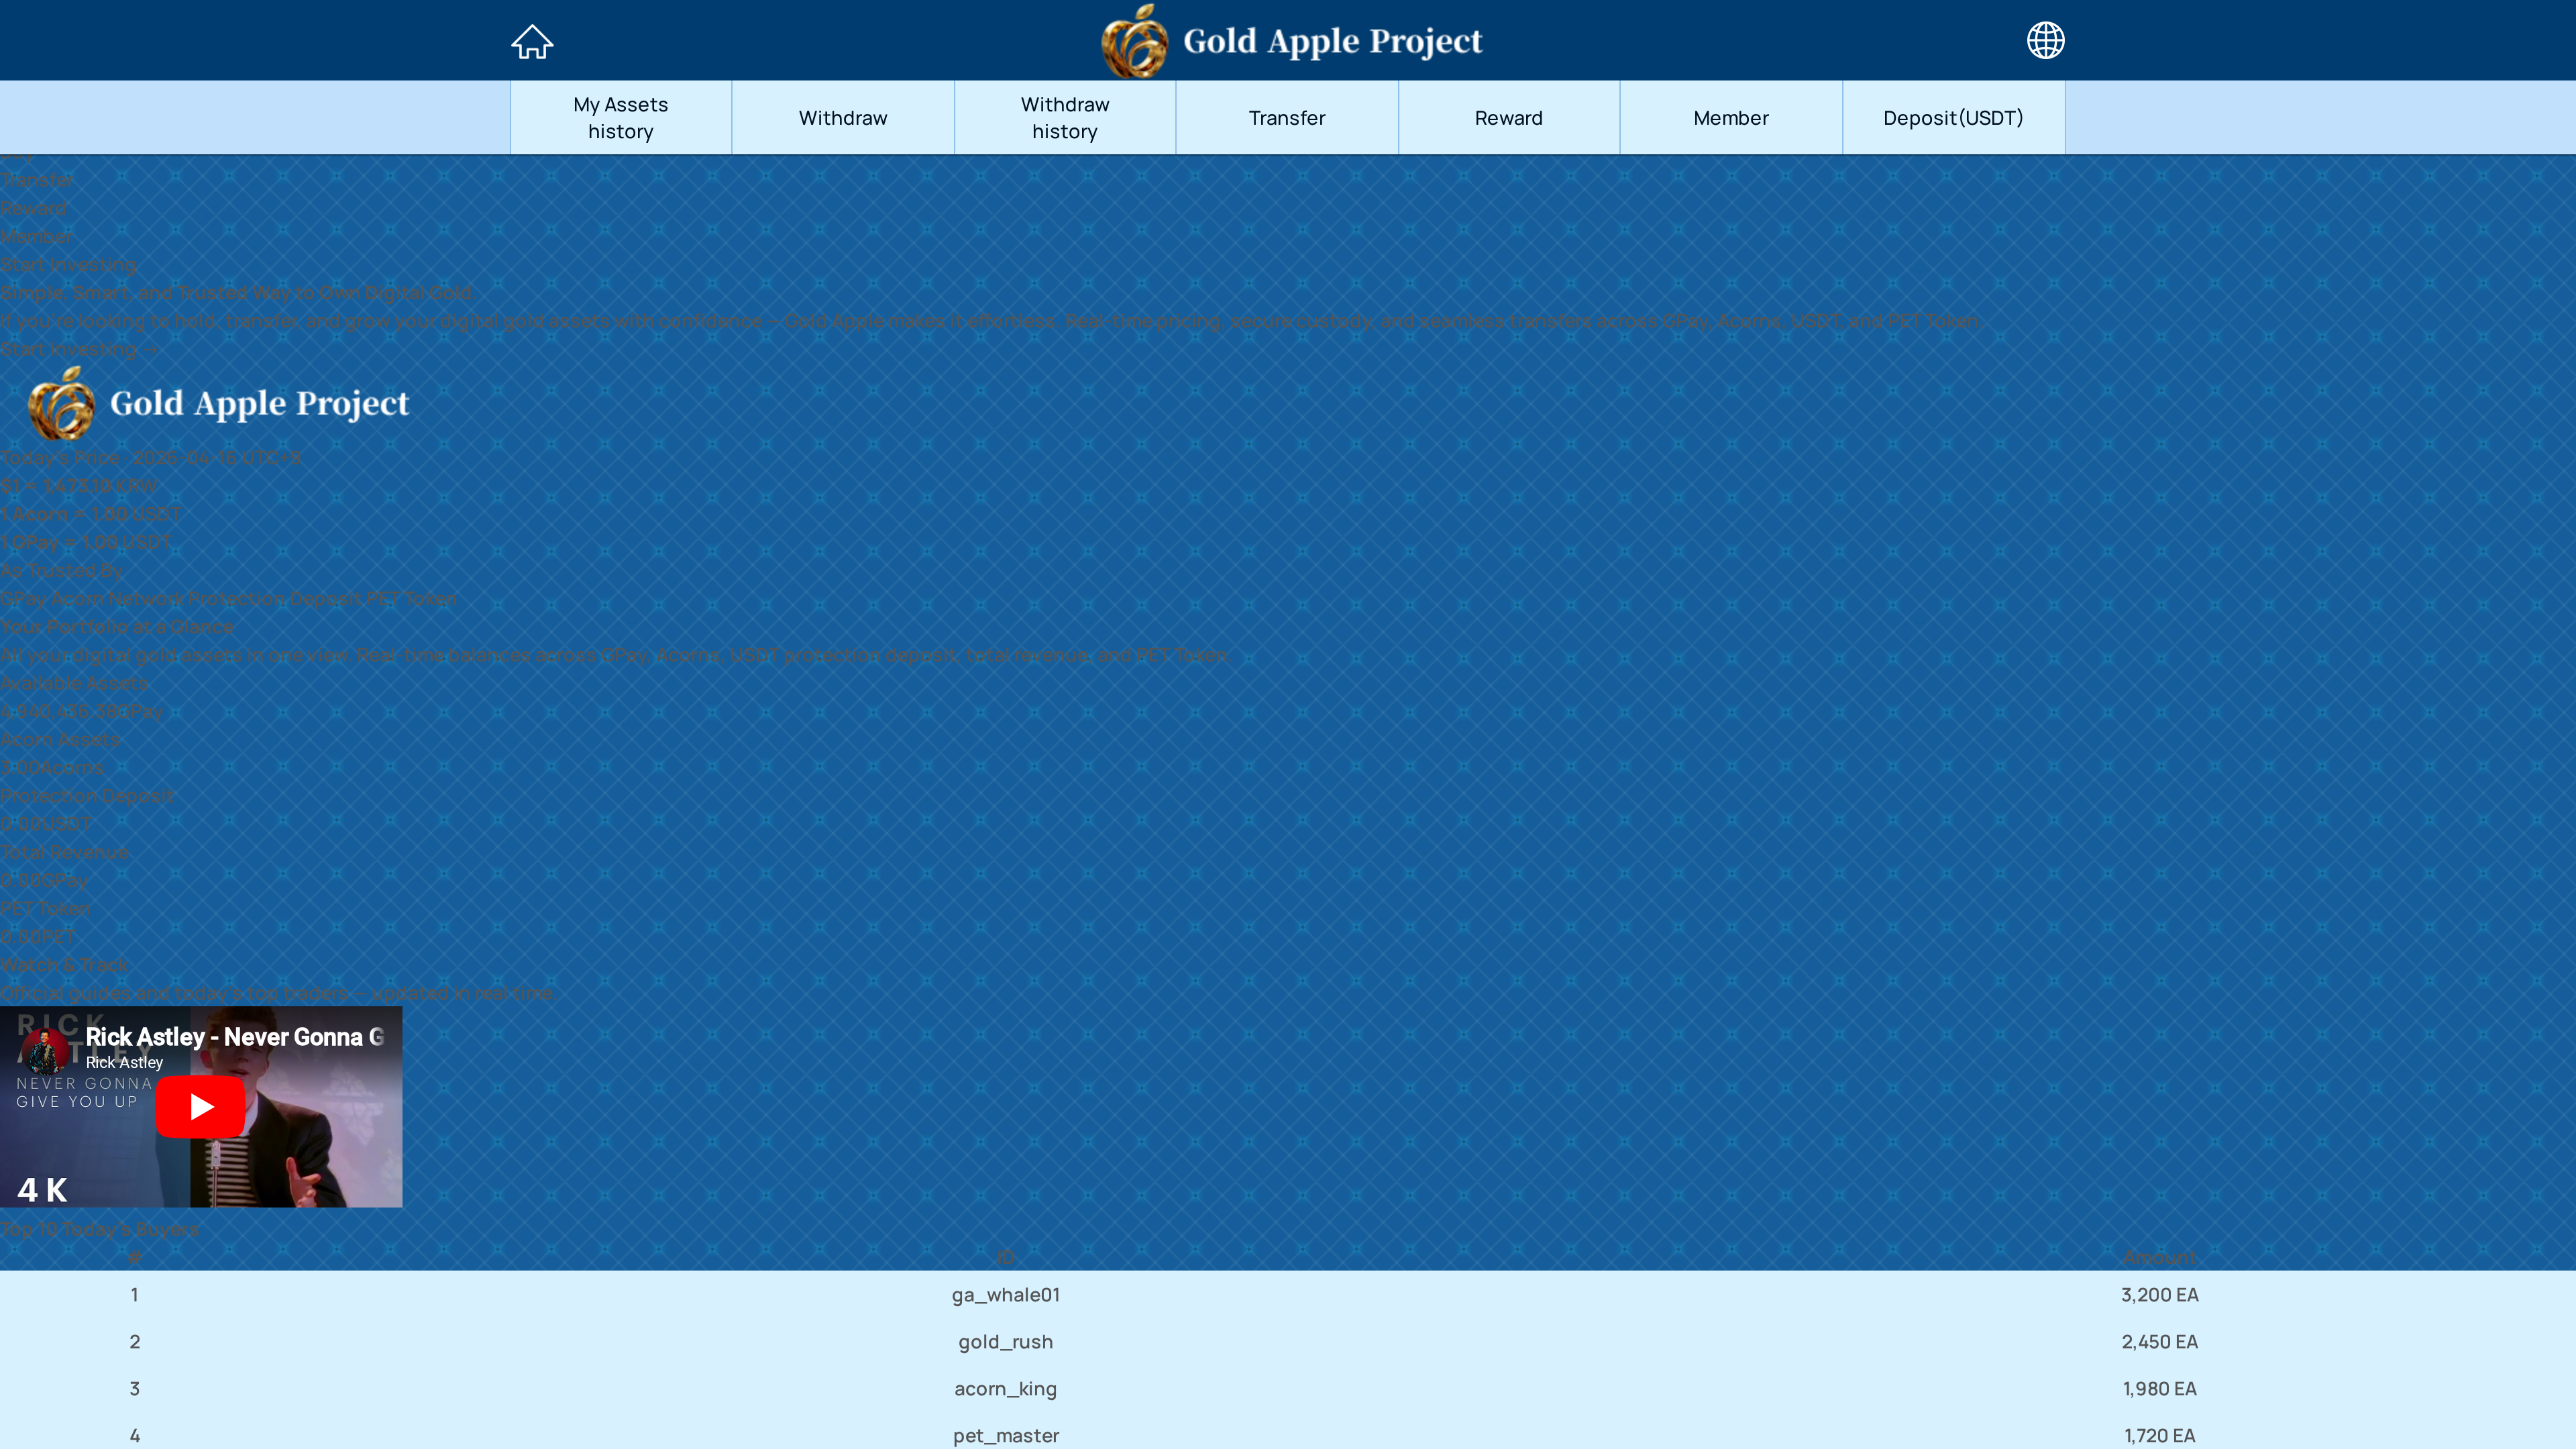Click the video title Never Gonna Give
This screenshot has height=1449, width=2576.
[234, 1037]
